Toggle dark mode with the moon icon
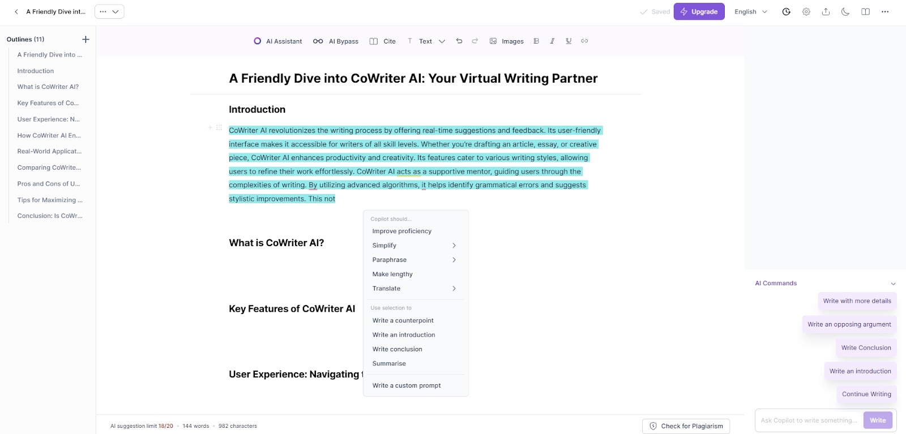This screenshot has height=434, width=906. [x=845, y=12]
